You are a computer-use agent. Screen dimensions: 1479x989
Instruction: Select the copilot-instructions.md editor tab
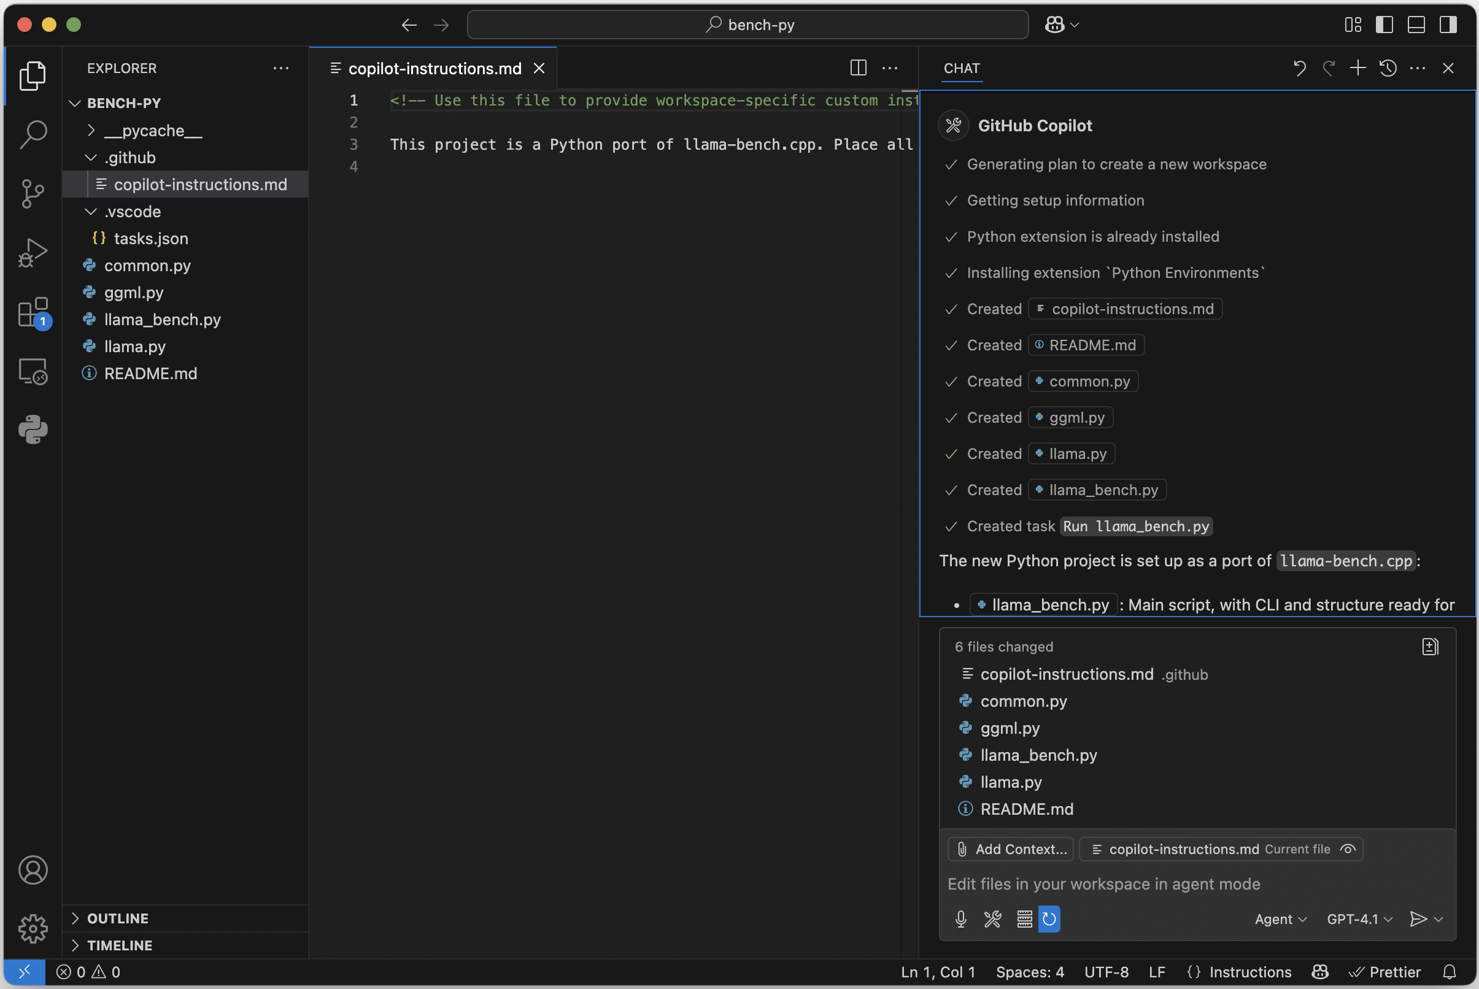[434, 68]
